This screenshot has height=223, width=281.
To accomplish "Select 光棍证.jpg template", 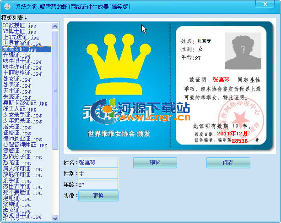I will (x=16, y=55).
